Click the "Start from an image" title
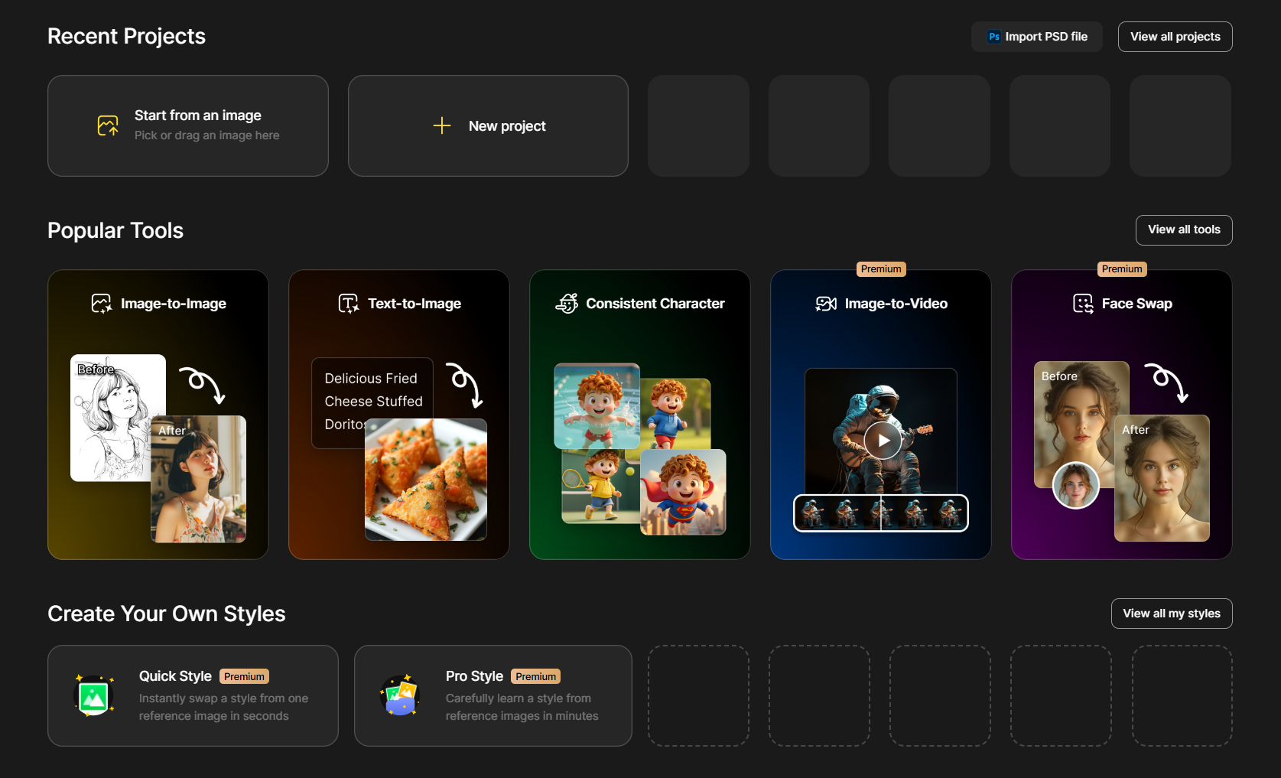The height and width of the screenshot is (778, 1281). (x=198, y=116)
